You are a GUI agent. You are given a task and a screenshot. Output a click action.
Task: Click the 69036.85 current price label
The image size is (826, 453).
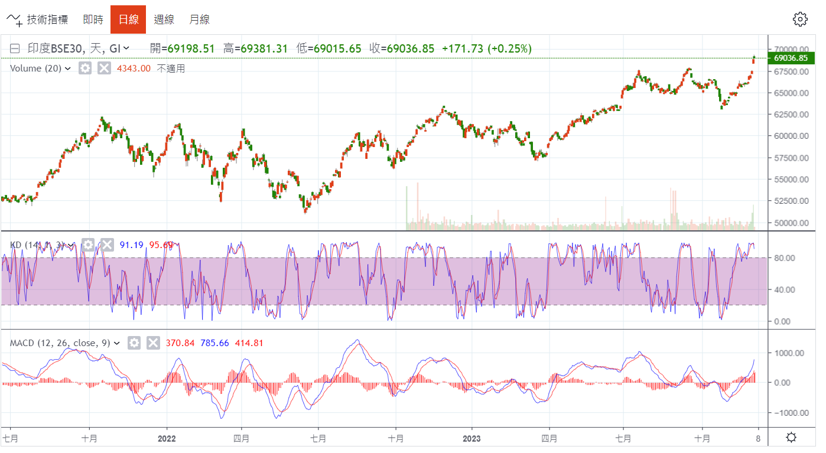click(791, 58)
